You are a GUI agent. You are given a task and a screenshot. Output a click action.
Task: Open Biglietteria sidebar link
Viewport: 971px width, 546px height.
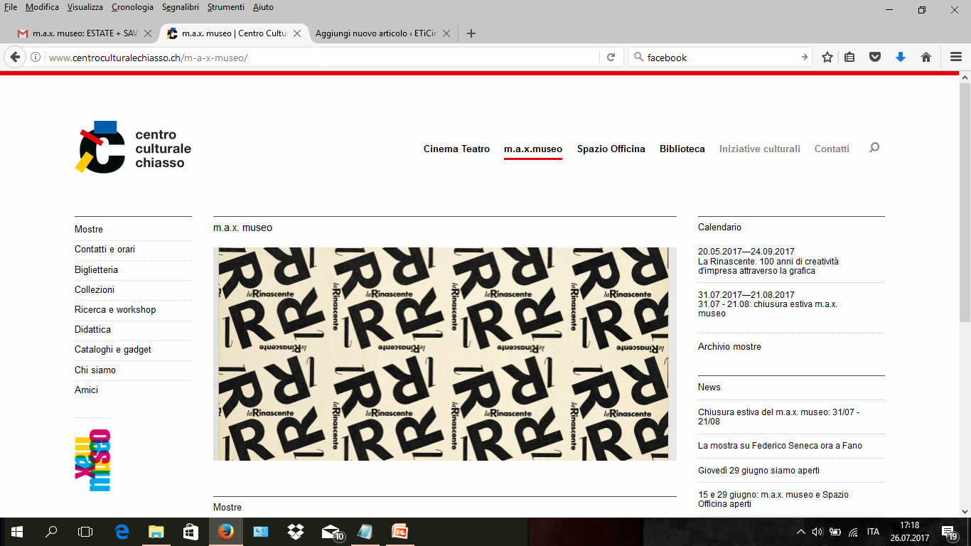(x=96, y=269)
